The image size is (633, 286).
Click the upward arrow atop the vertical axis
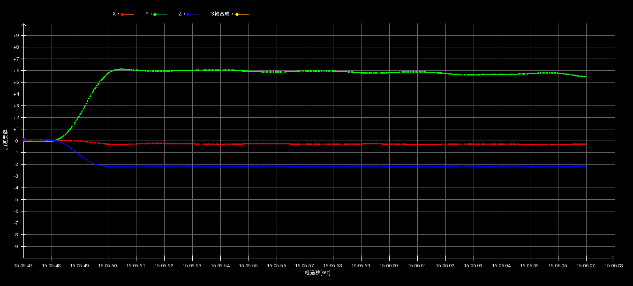[24, 25]
